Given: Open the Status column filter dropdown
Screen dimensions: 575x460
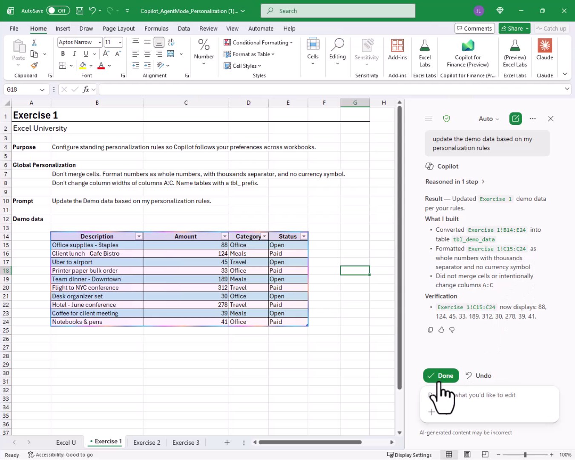Looking at the screenshot, I should (304, 236).
